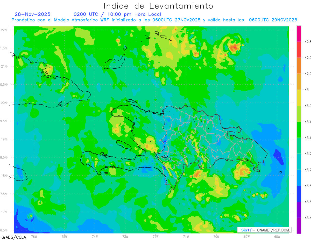Click the "SisTT - ONAMET/REP.DOM." attribution box
The height and width of the screenshot is (240, 311).
264,230
